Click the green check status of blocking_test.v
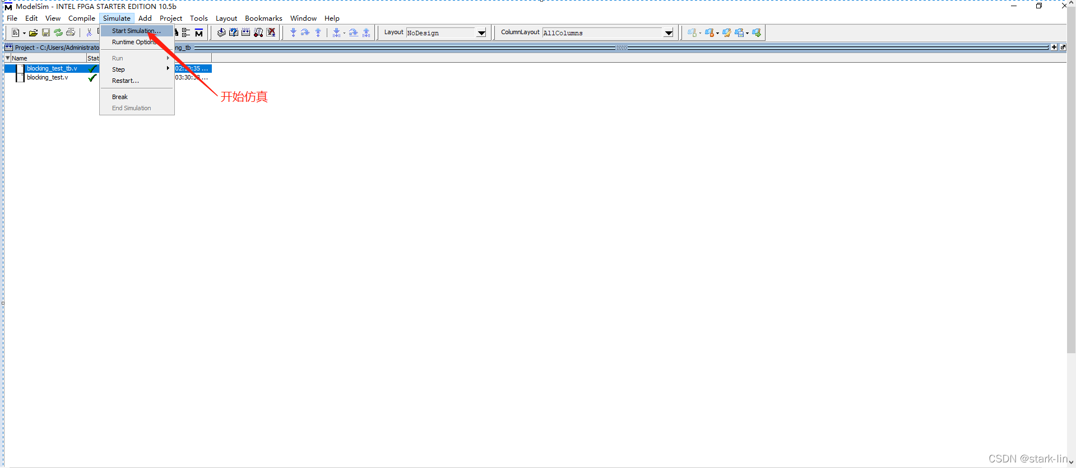Viewport: 1076px width, 468px height. click(92, 78)
